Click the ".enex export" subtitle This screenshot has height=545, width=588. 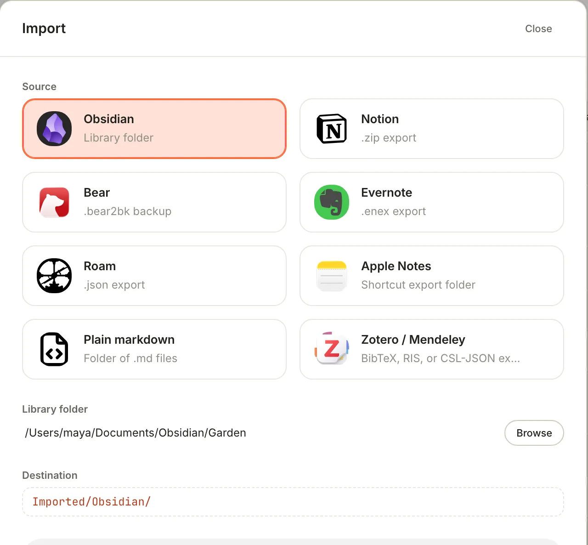click(x=394, y=211)
